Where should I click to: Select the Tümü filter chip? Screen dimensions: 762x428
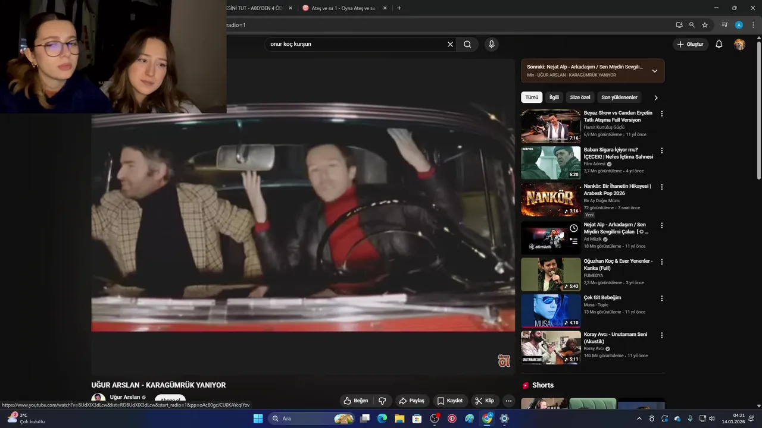[532, 97]
